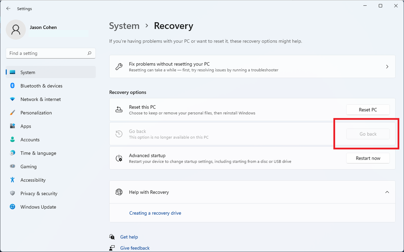Click the Accessibility figure icon
This screenshot has height=252, width=404.
coord(12,180)
